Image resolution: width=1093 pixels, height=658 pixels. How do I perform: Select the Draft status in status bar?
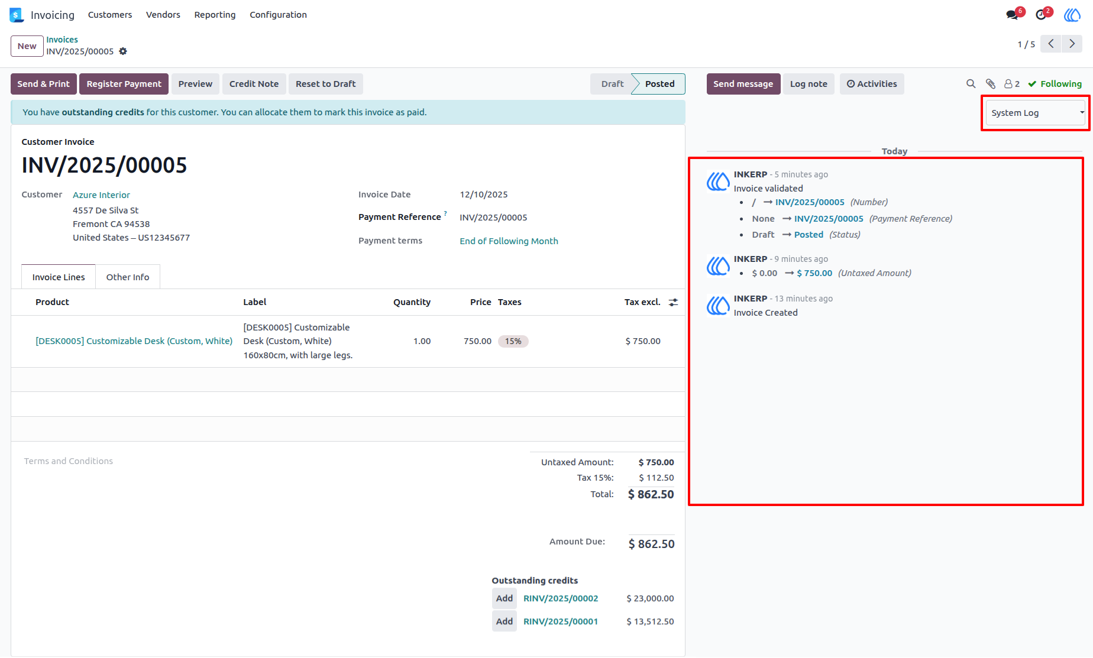612,84
